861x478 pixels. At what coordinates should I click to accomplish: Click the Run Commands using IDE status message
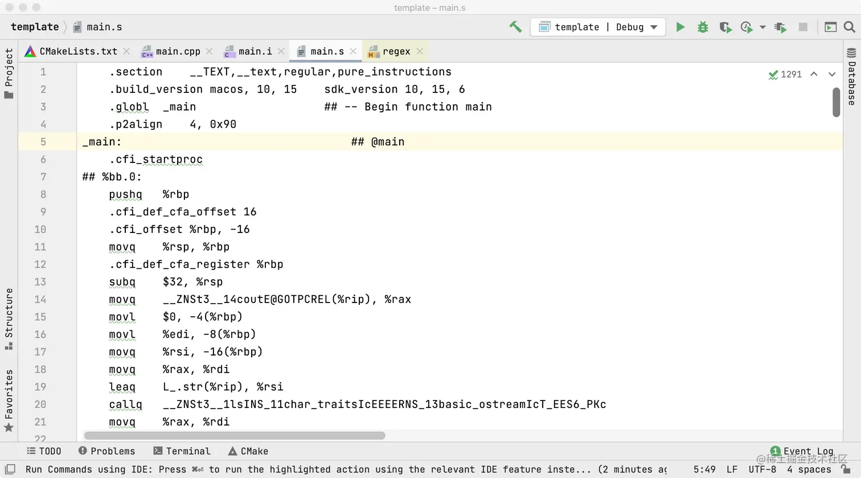346,469
